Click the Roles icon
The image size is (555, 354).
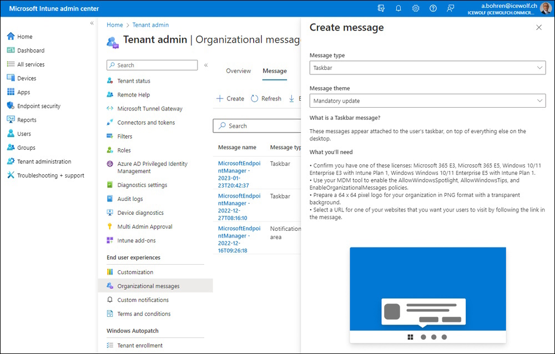(110, 150)
